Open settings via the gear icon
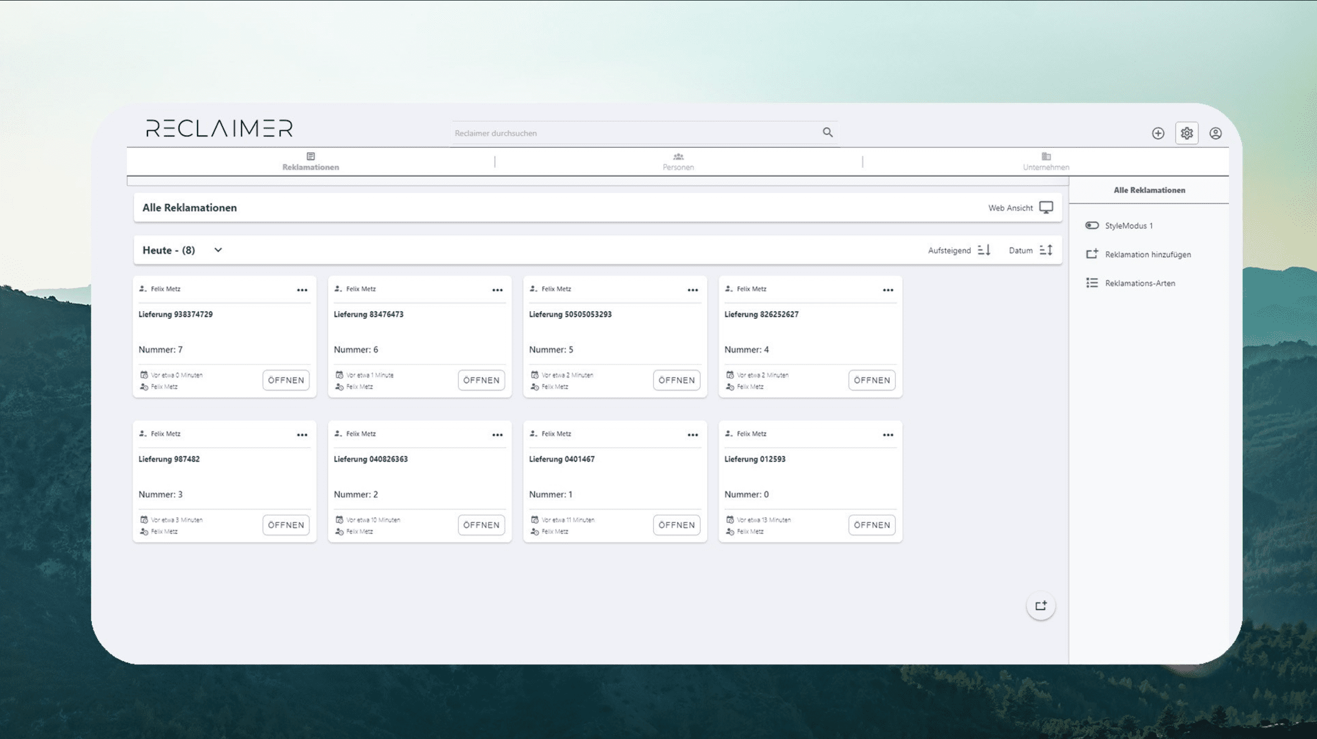Screen dimensions: 1317x739 pos(1187,133)
